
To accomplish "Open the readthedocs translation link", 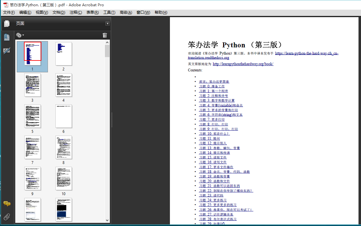I will click(263, 55).
